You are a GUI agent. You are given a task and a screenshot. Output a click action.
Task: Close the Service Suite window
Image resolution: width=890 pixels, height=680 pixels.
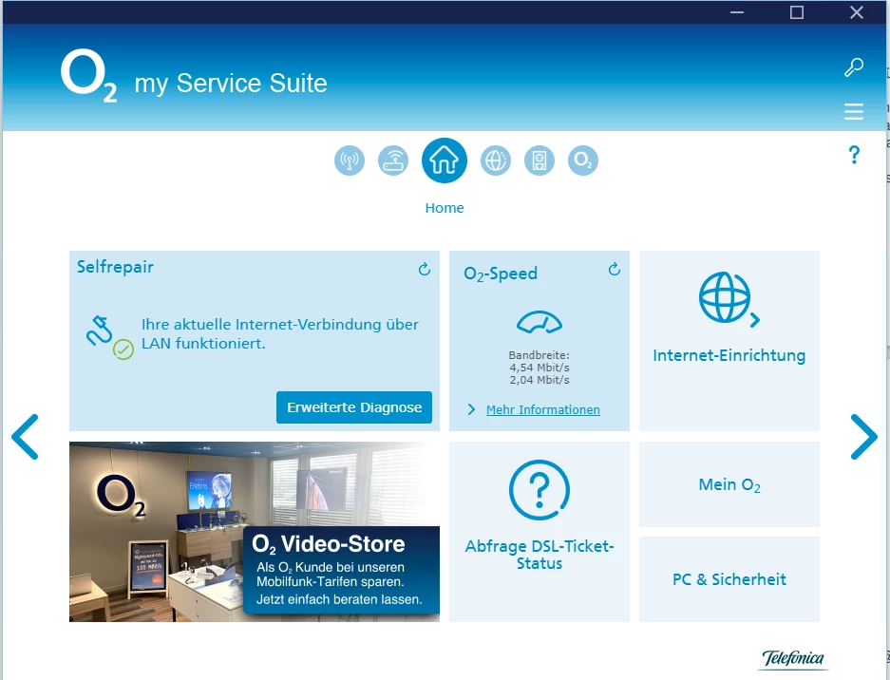tap(857, 12)
